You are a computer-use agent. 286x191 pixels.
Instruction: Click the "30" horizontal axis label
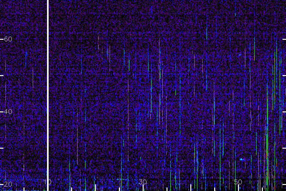pos(143,182)
